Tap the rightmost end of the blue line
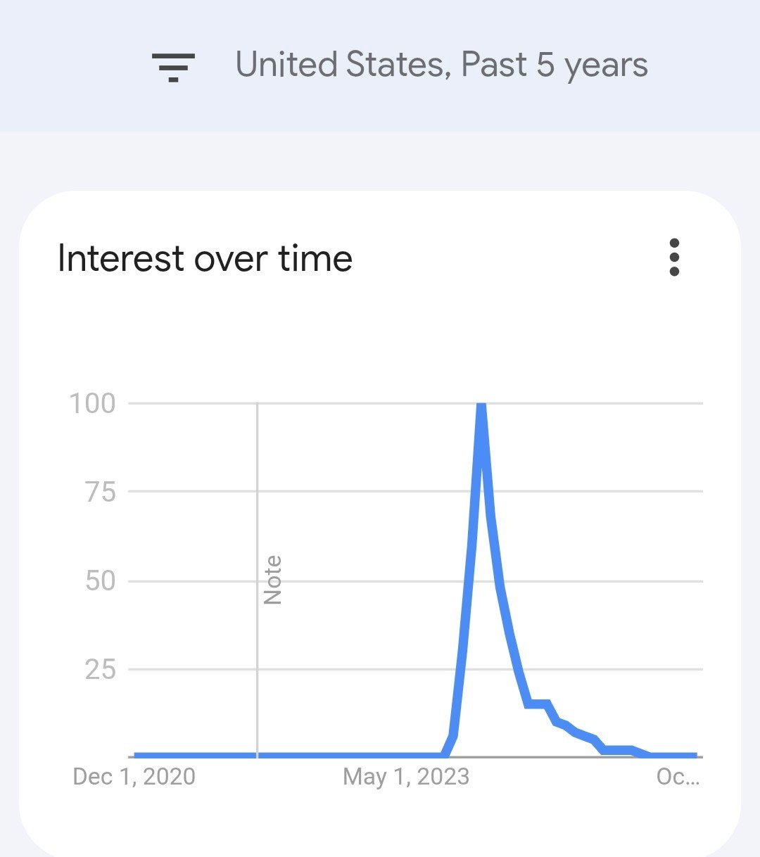The height and width of the screenshot is (857, 760). 695,755
